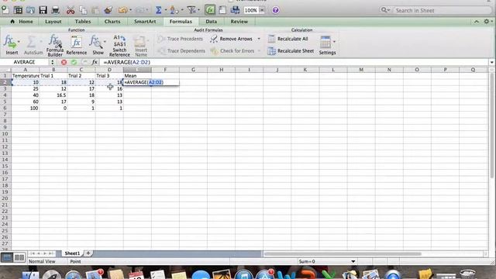Switch to the Review ribbon tab
Image resolution: width=496 pixels, height=279 pixels.
coord(239,22)
